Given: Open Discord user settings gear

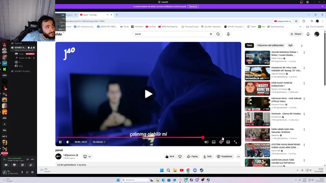Looking at the screenshot, I should 32,172.
